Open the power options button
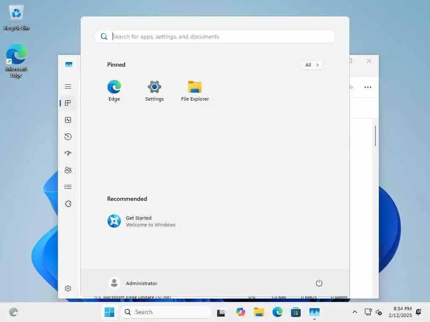This screenshot has height=322, width=430. [x=319, y=283]
